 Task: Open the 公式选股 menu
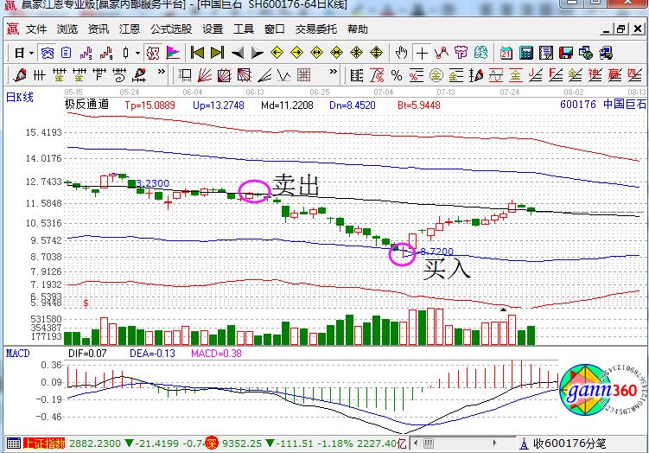[171, 29]
